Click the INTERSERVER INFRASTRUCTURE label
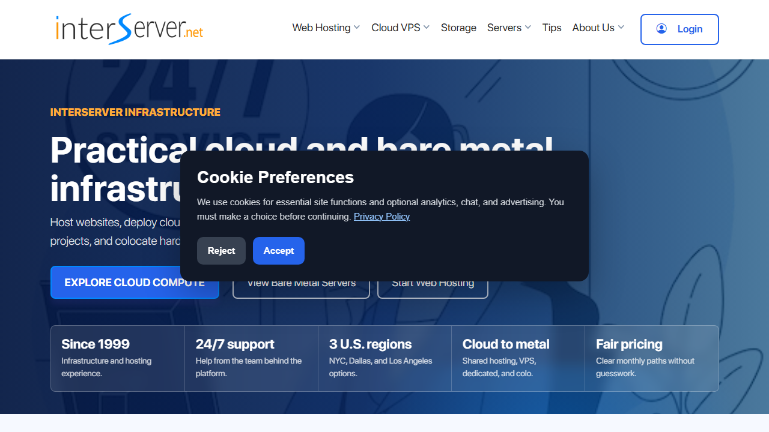 click(135, 112)
